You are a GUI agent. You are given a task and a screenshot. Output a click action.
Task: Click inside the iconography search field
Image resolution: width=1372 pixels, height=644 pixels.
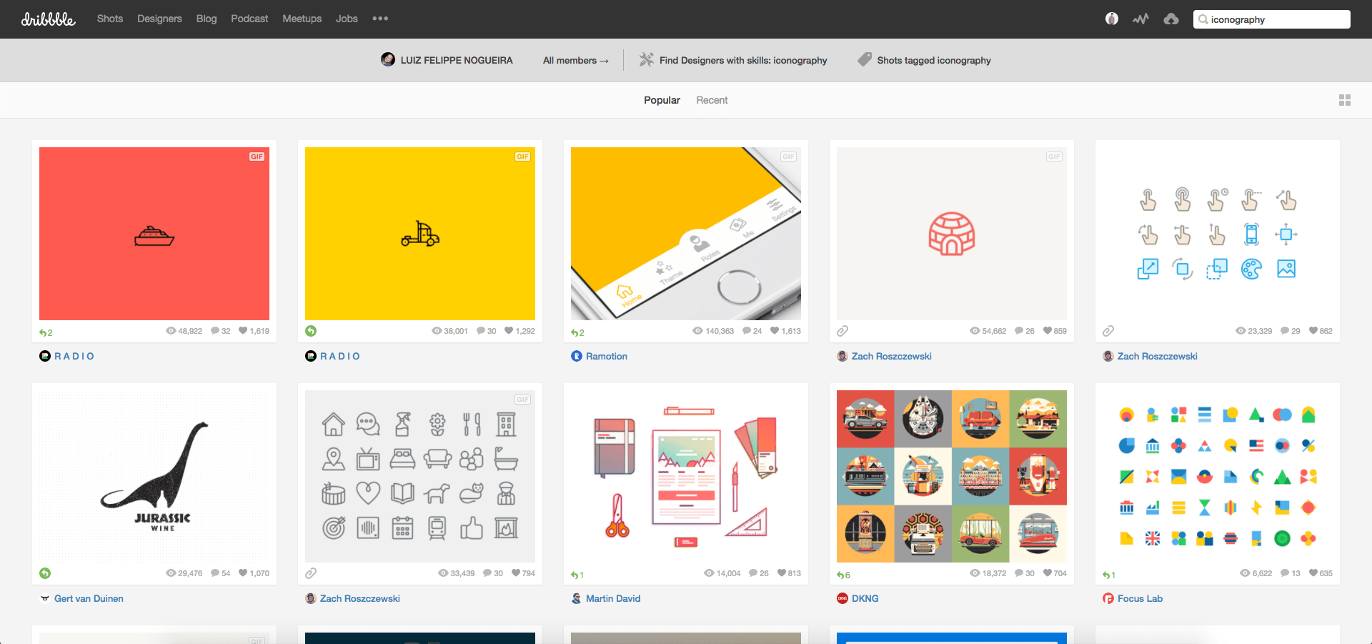1279,19
